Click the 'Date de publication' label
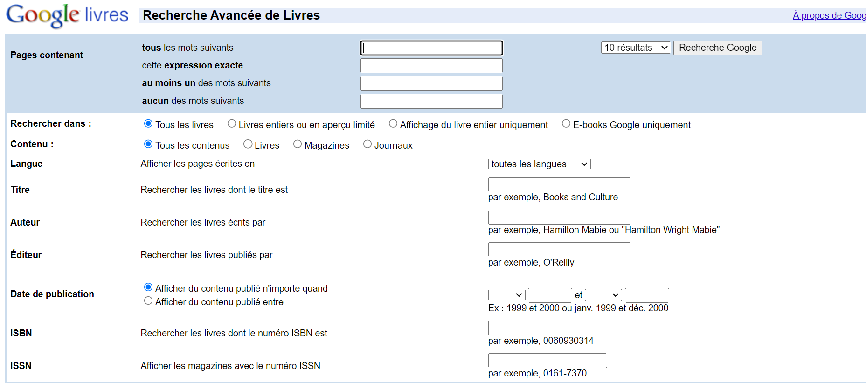Screen dimensions: 866x383 pos(52,294)
